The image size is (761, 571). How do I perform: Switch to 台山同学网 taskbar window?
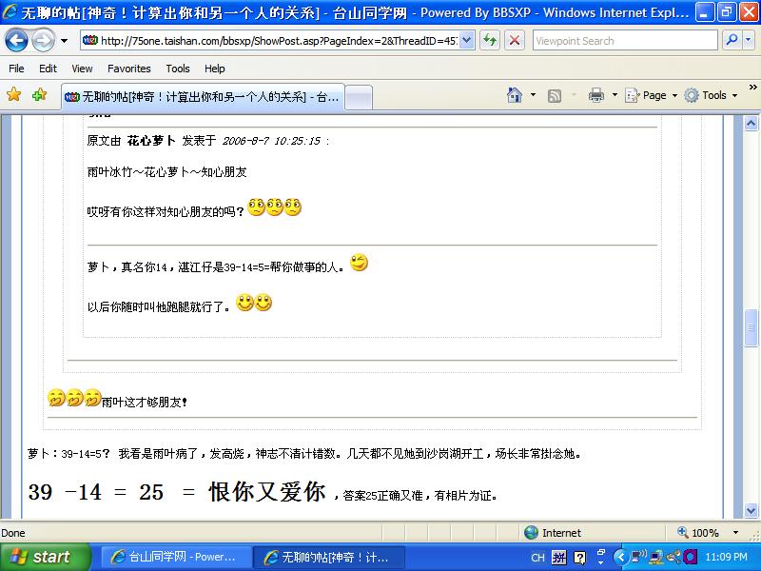(176, 557)
